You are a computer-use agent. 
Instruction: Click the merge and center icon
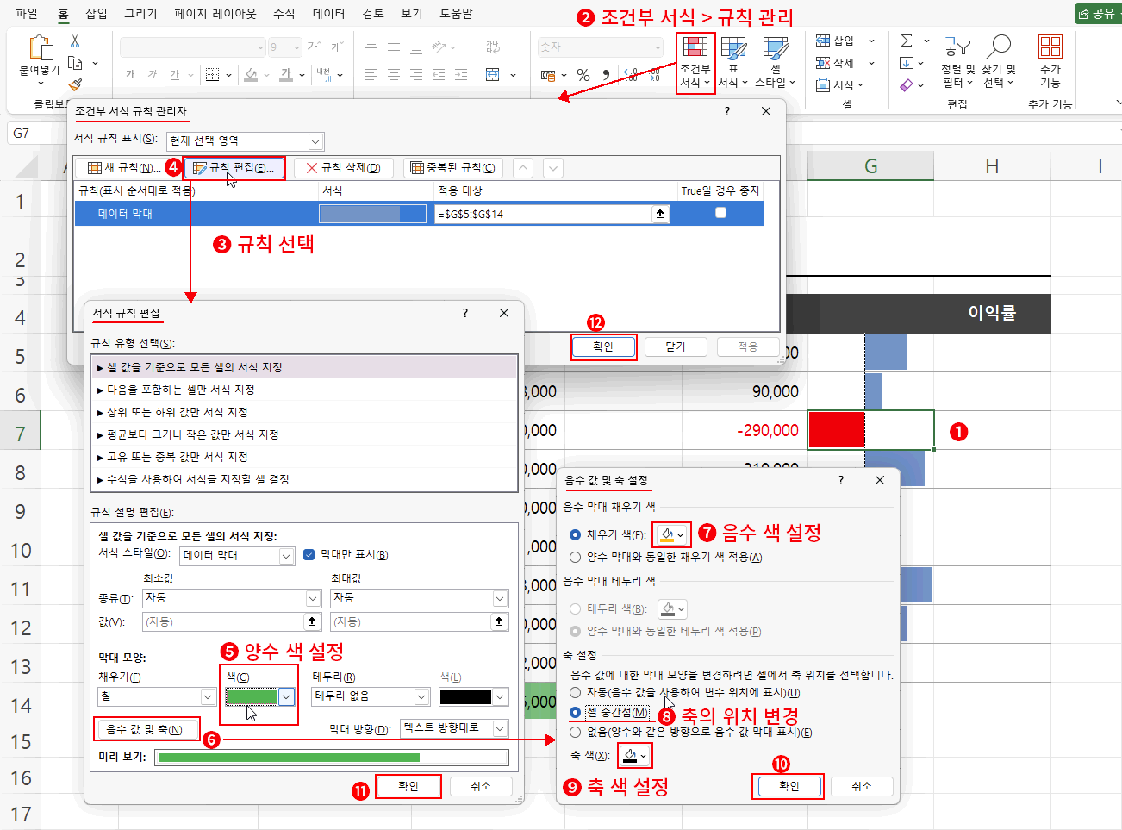point(493,75)
